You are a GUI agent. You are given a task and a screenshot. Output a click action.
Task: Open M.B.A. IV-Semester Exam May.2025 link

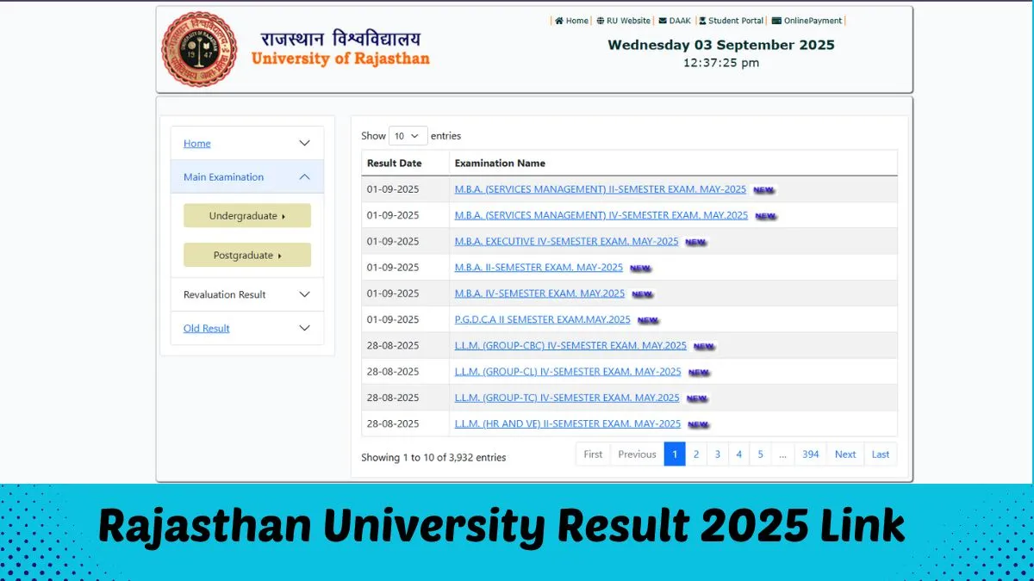point(539,294)
